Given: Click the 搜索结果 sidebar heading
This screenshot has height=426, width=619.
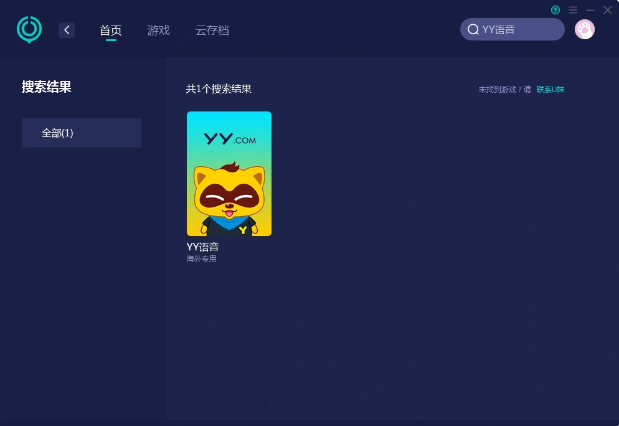Looking at the screenshot, I should coord(46,87).
